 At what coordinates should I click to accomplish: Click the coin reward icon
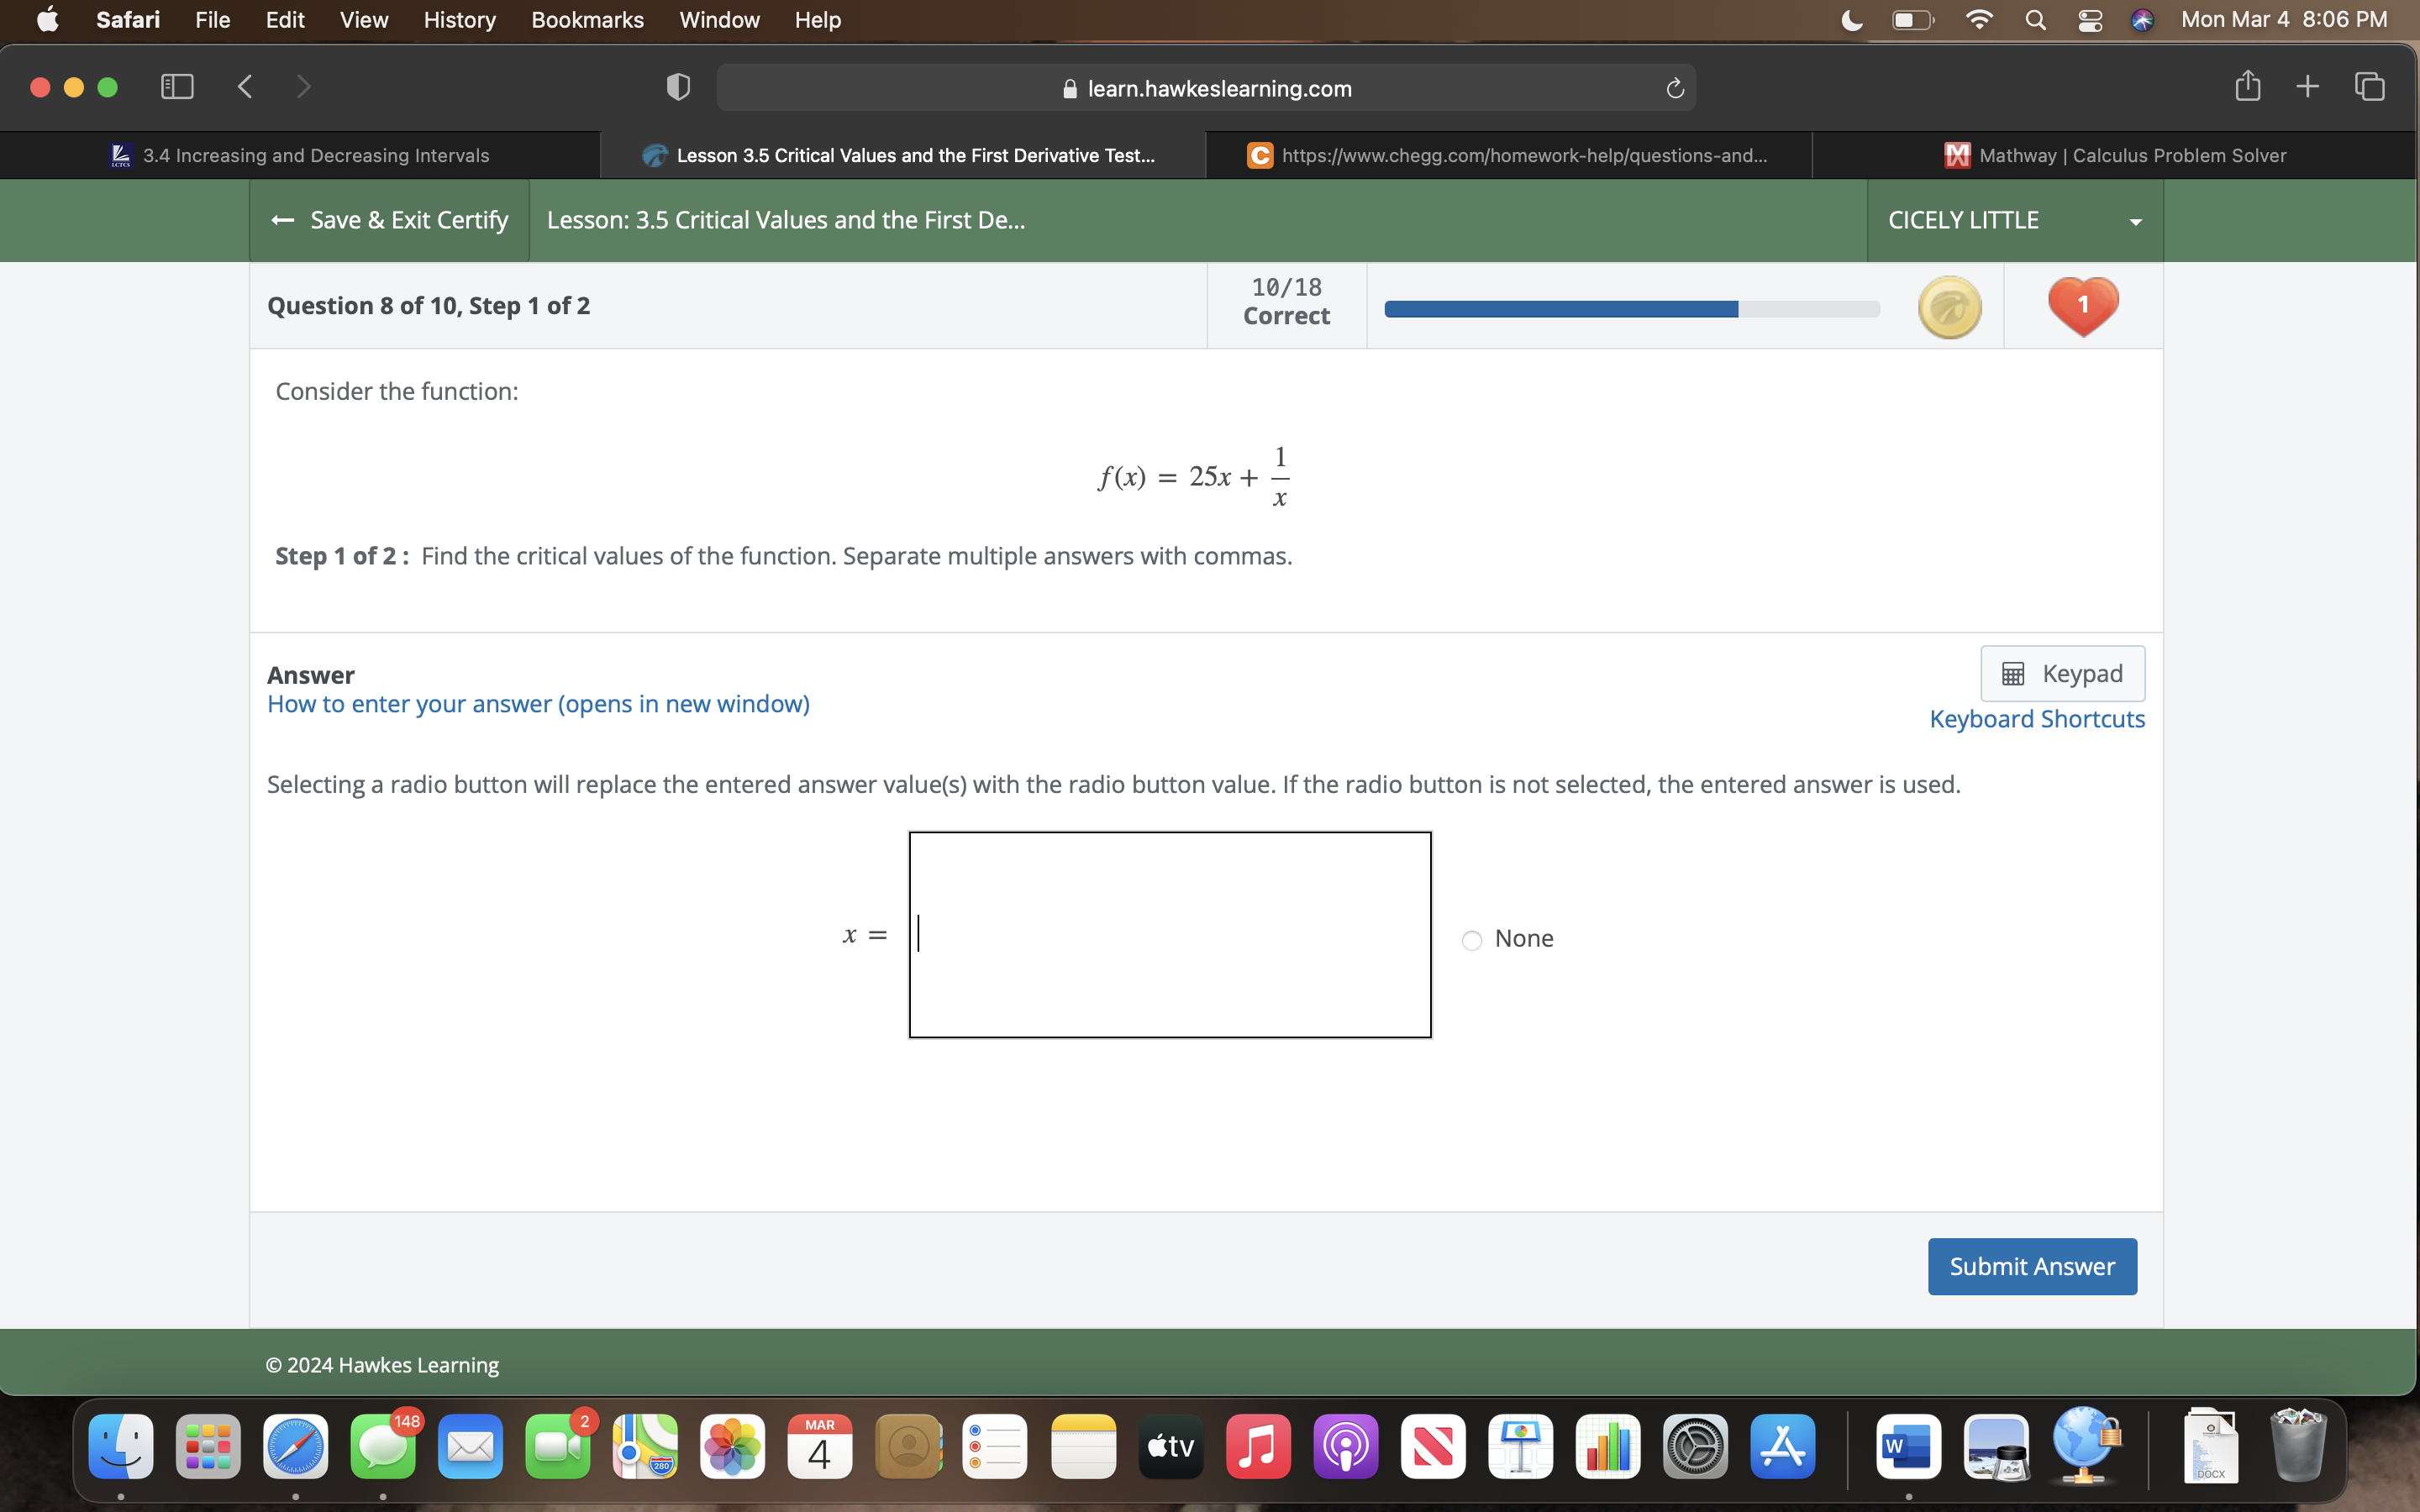tap(1950, 307)
